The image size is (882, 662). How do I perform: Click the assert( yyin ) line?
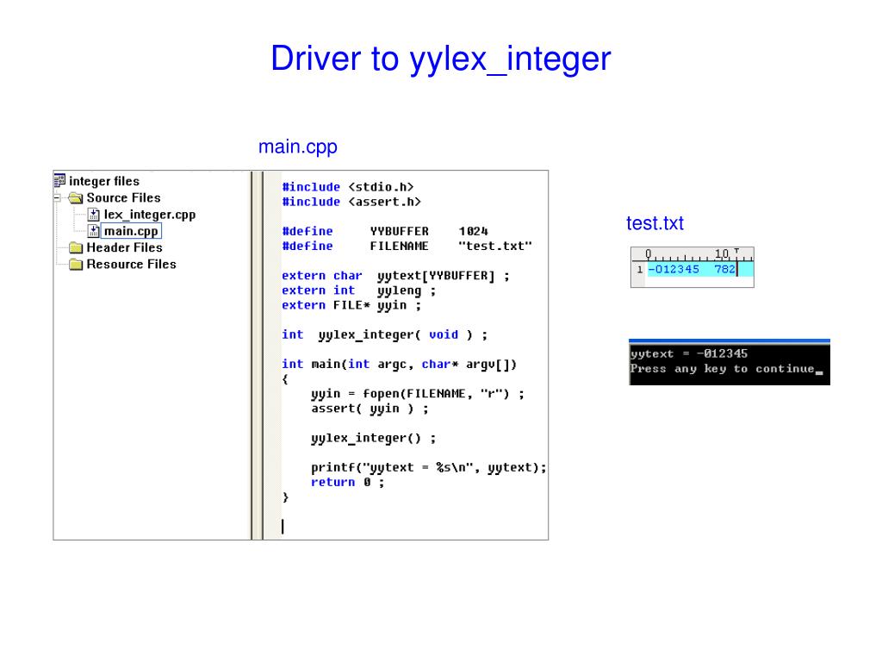[370, 409]
